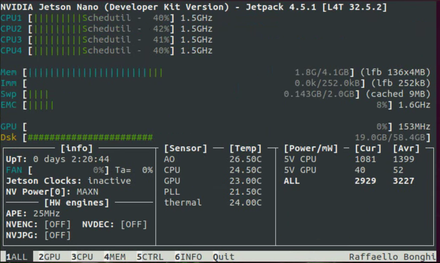Click the 5V GPU average 52 value
The image size is (440, 263).
click(398, 170)
